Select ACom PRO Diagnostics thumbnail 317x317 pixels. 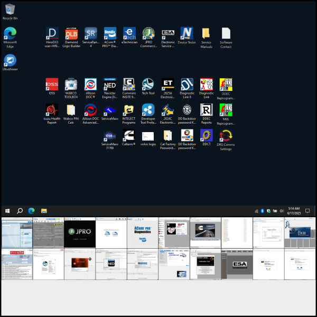[143, 232]
